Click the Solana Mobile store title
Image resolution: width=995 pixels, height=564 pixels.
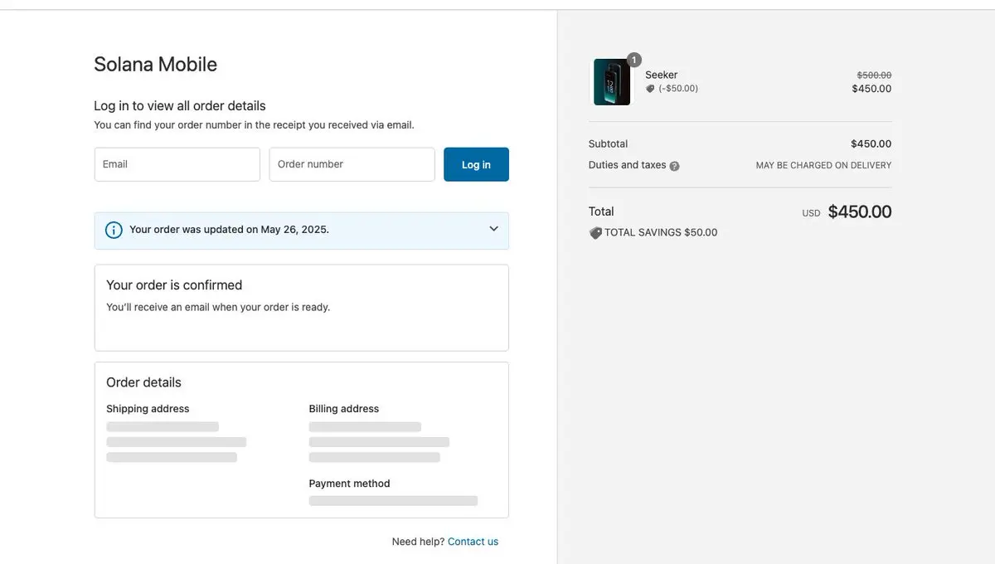tap(156, 64)
